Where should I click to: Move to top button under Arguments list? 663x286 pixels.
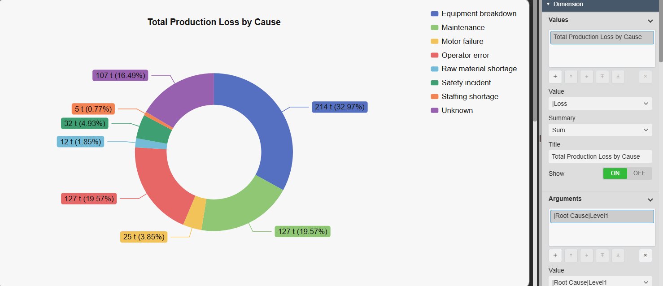pos(602,256)
